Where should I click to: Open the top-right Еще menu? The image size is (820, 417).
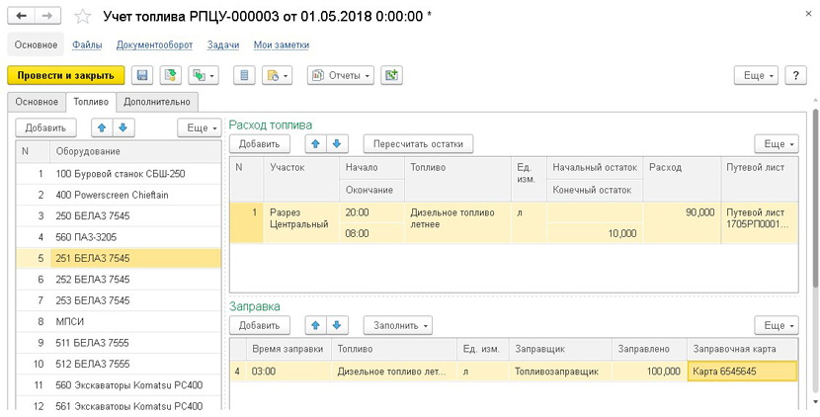(x=756, y=75)
